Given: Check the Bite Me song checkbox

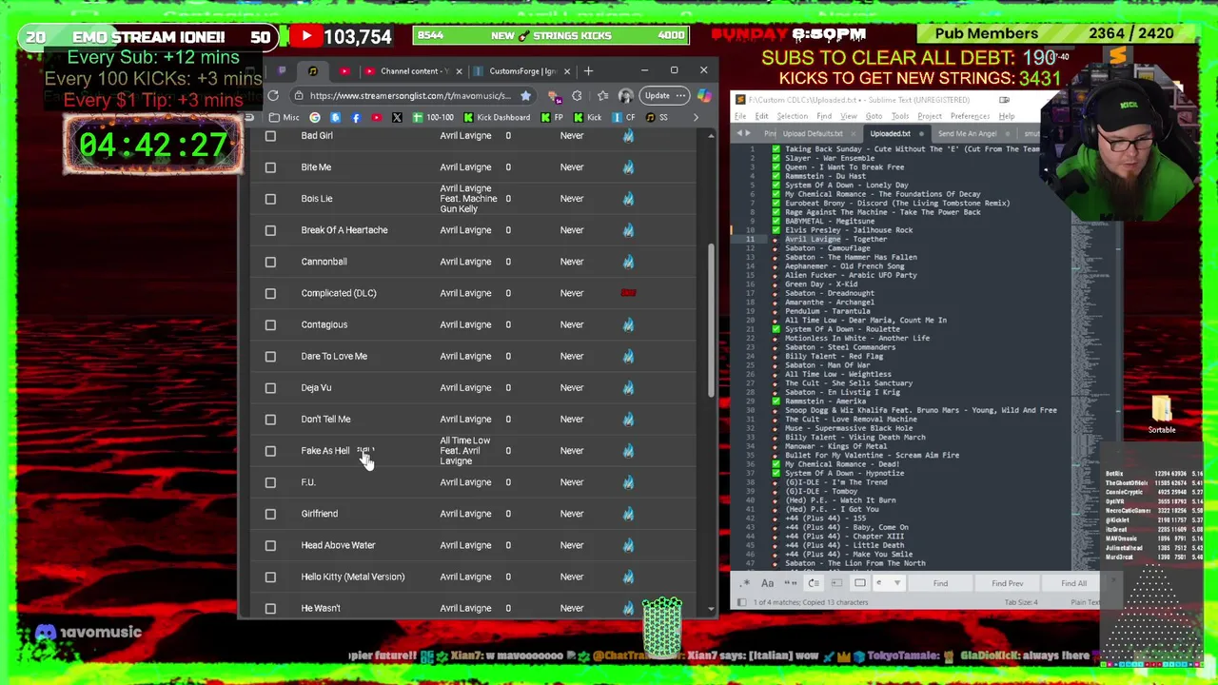Looking at the screenshot, I should tap(270, 166).
